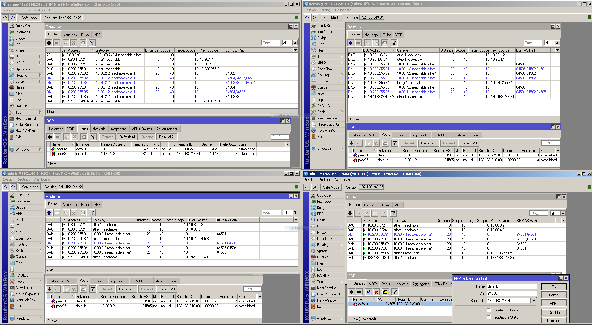
Task: Toggle Safe Mode in the 192.168.249.81 session
Action: coord(30,18)
